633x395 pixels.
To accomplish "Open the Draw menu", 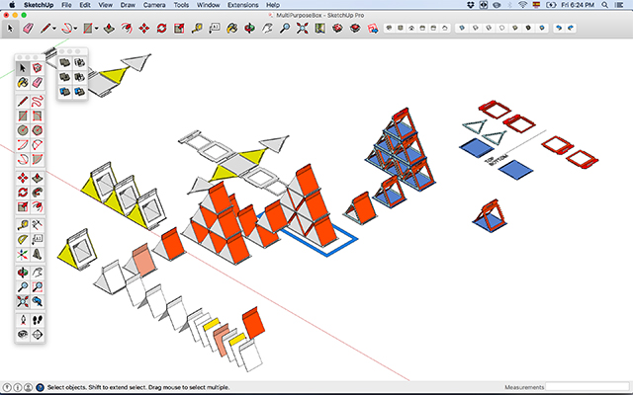I will click(128, 5).
